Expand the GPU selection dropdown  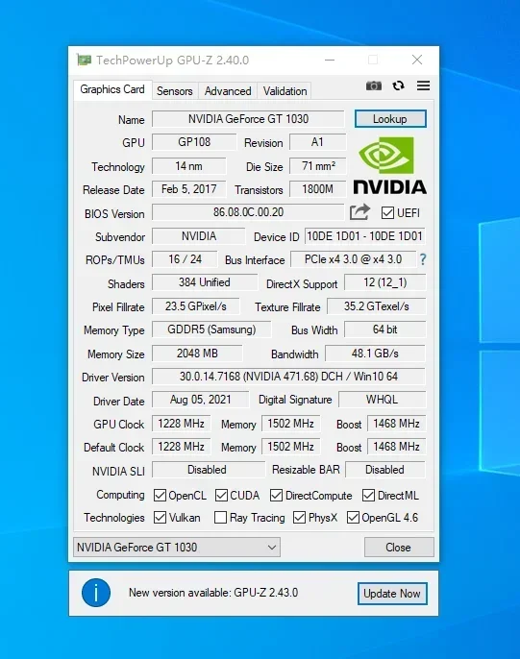pos(177,548)
